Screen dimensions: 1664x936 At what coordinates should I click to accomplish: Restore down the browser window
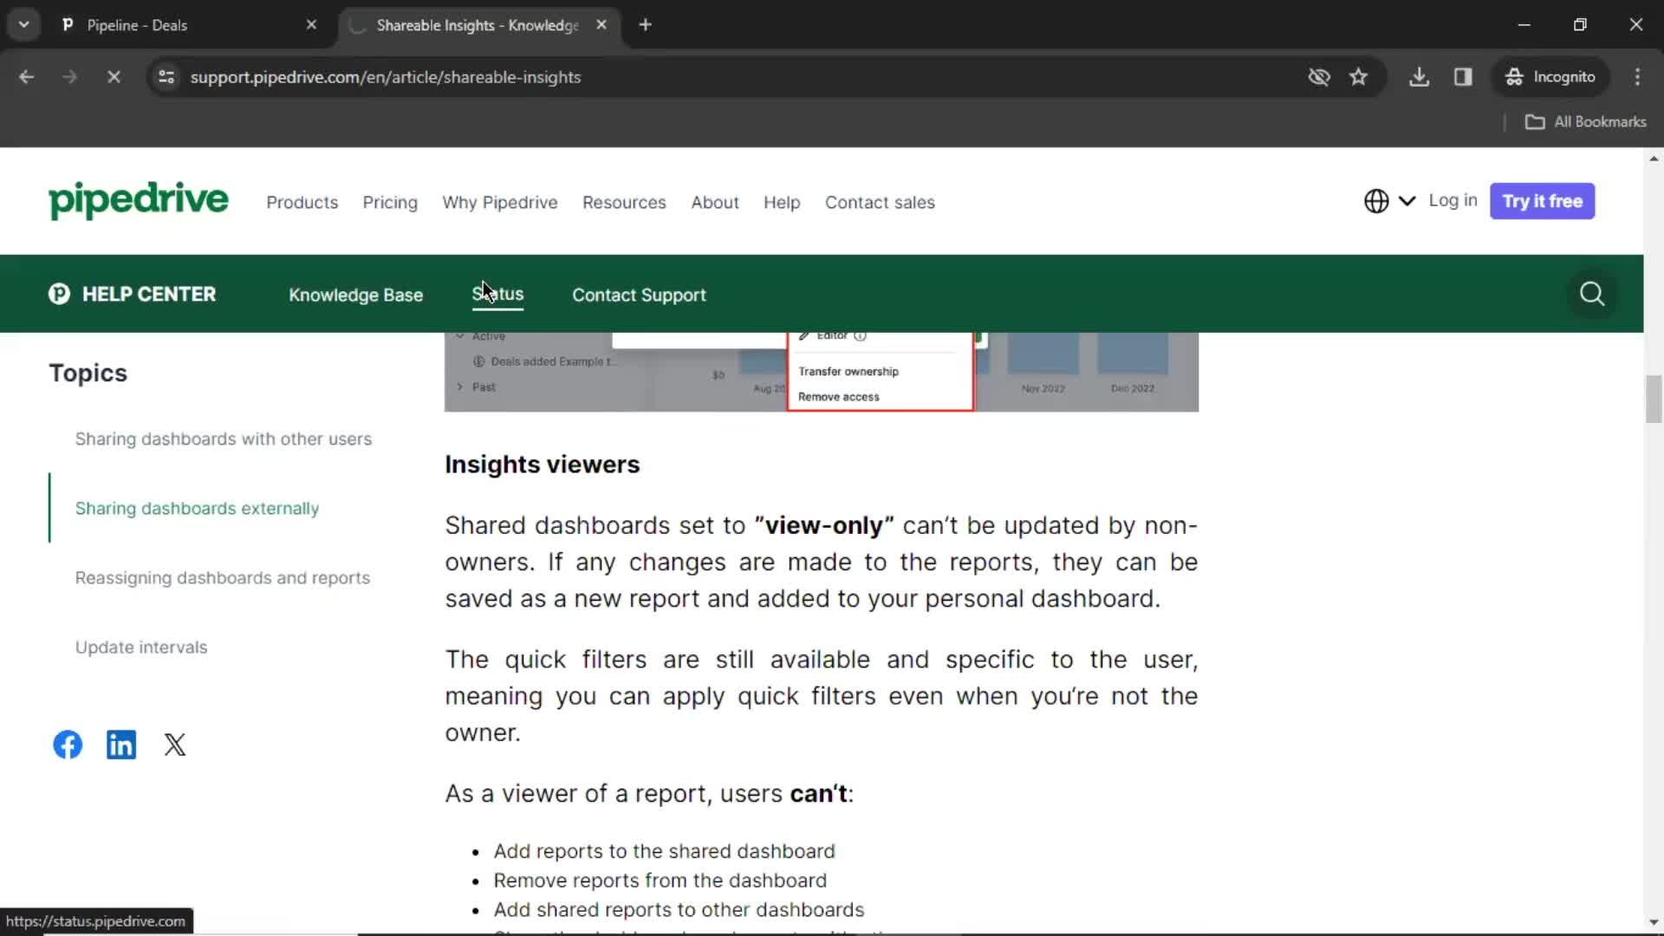1580,25
